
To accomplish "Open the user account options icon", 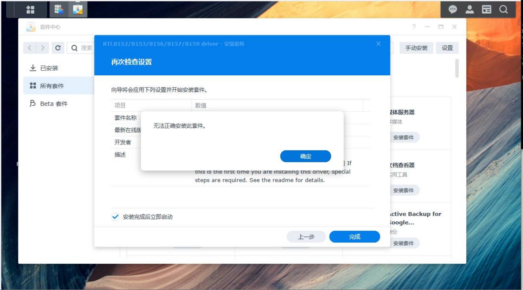I will (469, 9).
